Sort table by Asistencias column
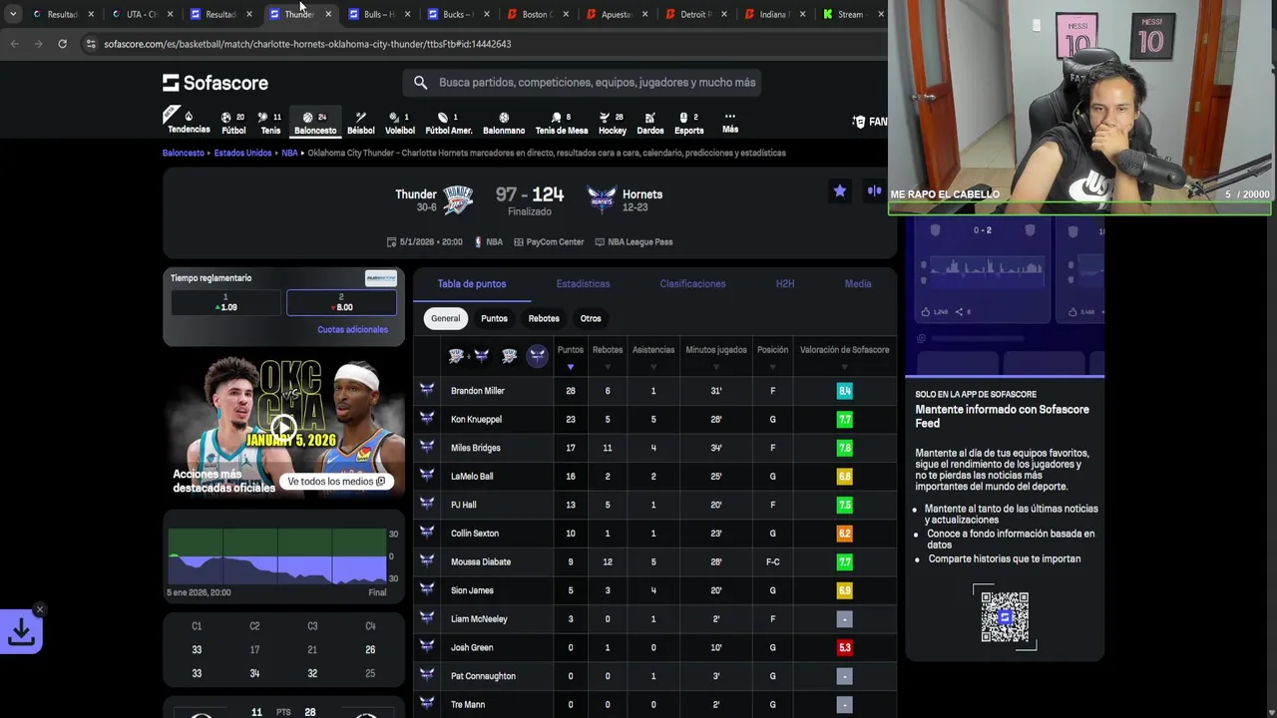This screenshot has width=1277, height=718. click(x=653, y=356)
